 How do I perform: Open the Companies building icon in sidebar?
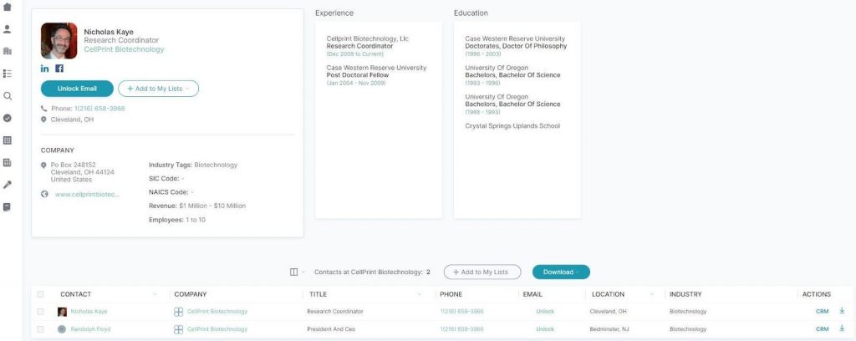[7, 51]
